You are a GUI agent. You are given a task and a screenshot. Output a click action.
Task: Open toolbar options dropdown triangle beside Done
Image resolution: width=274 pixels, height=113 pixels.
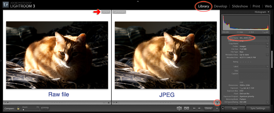tap(217, 108)
